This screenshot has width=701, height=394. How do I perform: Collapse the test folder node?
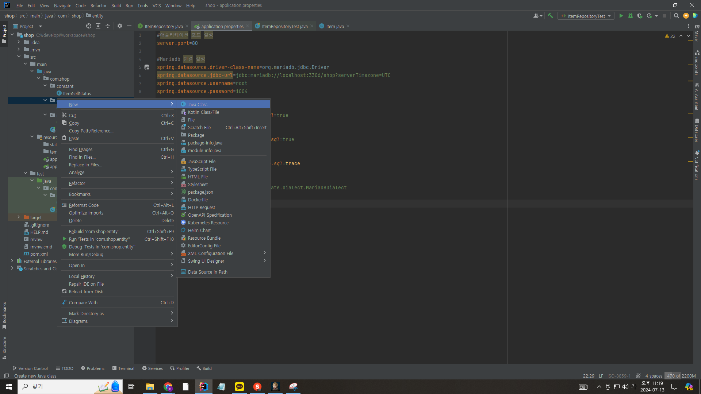(x=25, y=174)
